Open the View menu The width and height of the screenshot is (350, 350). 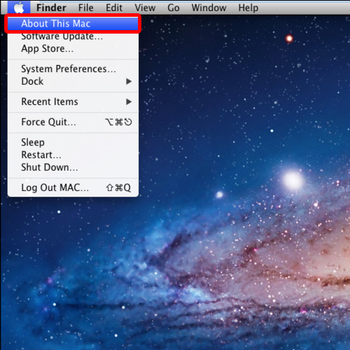(x=145, y=8)
